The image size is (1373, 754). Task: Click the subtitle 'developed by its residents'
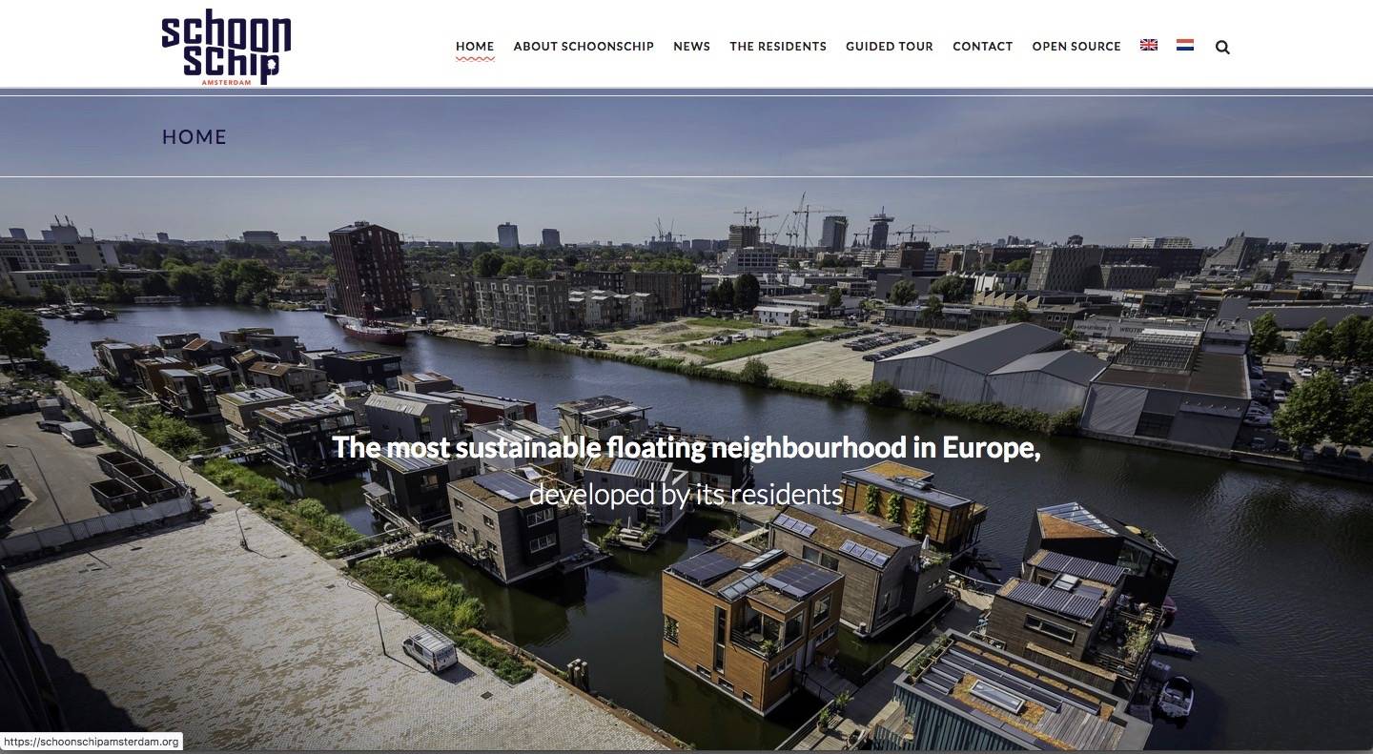click(x=686, y=494)
